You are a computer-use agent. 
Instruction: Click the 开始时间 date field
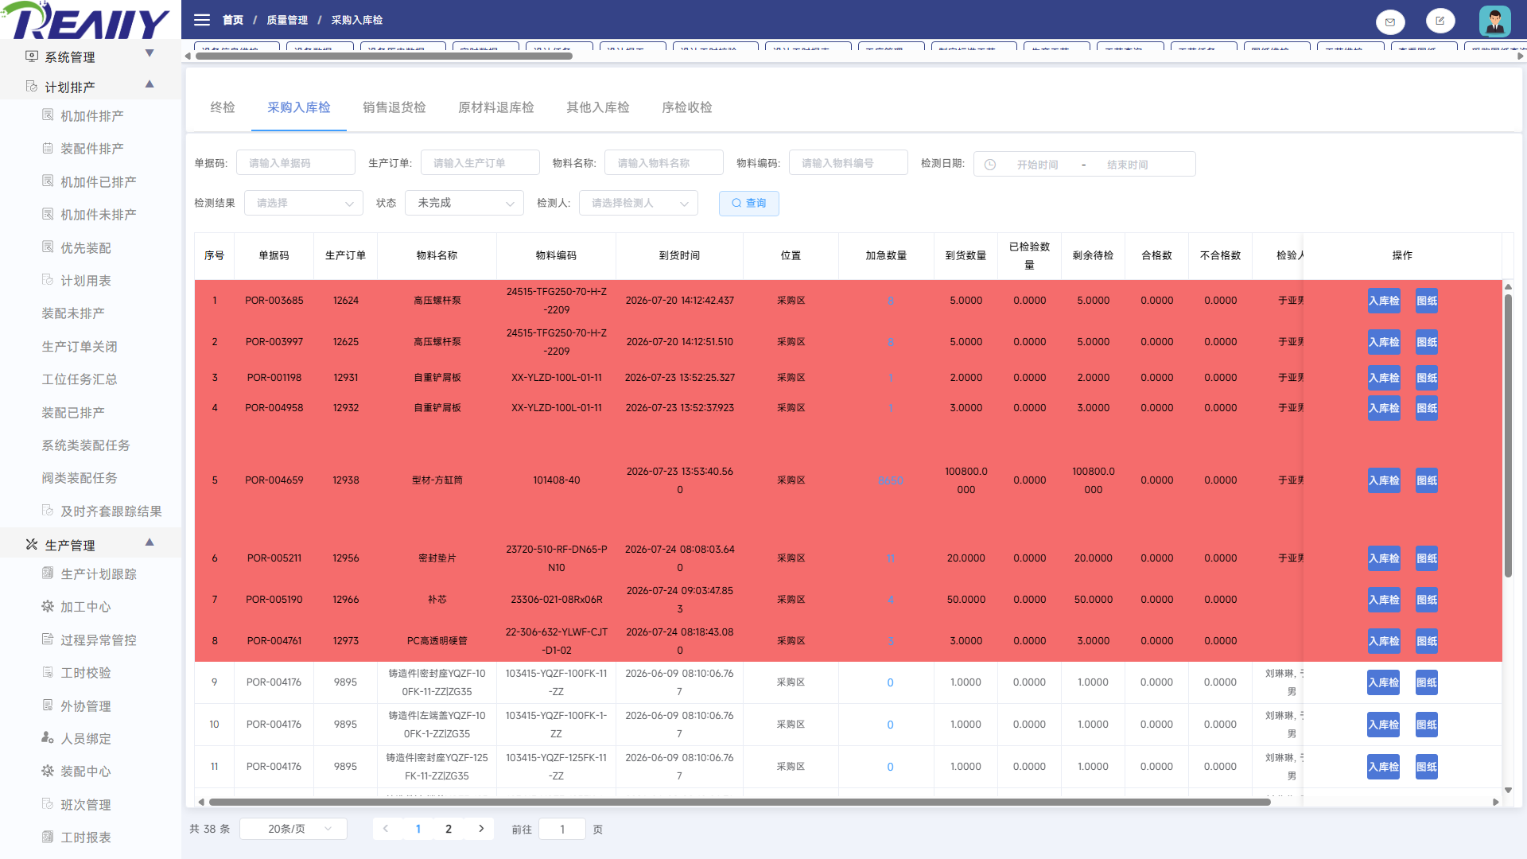[x=1037, y=165]
